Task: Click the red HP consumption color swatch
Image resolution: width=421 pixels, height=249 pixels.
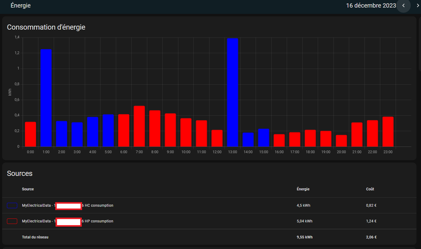Action: (12, 221)
